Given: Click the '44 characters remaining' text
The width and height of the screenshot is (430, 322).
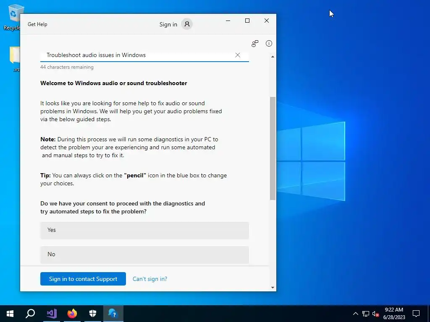Looking at the screenshot, I should tap(67, 67).
